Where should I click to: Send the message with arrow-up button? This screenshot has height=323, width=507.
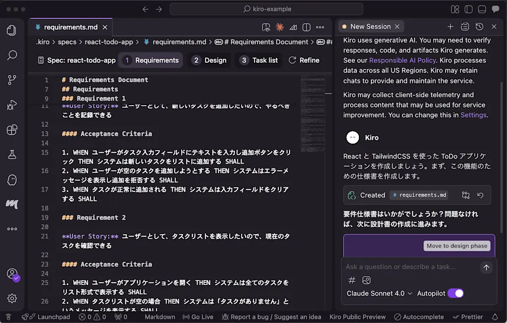tap(486, 268)
